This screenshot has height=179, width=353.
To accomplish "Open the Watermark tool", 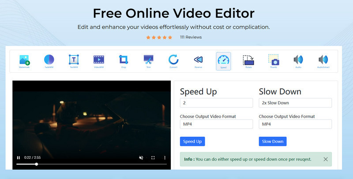I will pos(24,61).
